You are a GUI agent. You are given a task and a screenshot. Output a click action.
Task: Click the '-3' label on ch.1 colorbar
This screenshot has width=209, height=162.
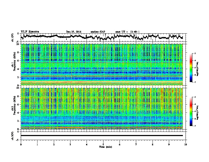click(195, 53)
